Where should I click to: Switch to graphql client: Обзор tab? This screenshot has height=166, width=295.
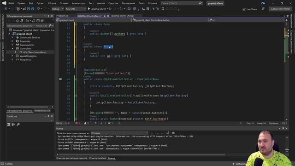pos(123,16)
